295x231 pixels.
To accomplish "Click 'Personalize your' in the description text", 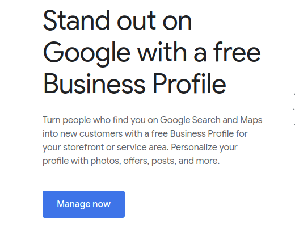I will click(204, 148).
